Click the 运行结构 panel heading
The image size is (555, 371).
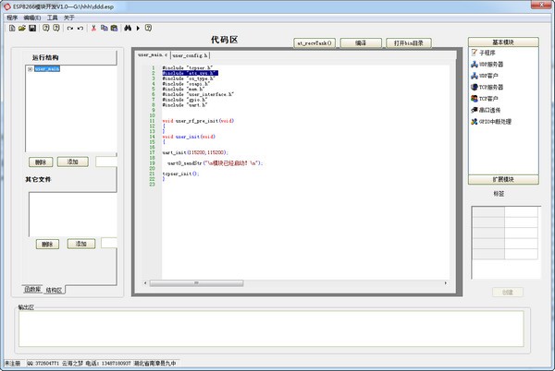[x=45, y=57]
